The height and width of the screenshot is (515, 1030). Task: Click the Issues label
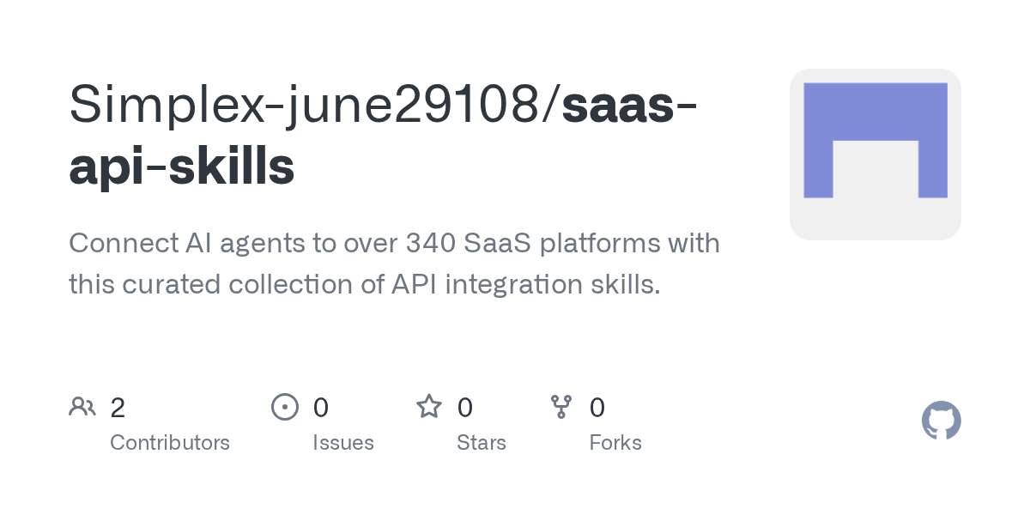tap(343, 443)
